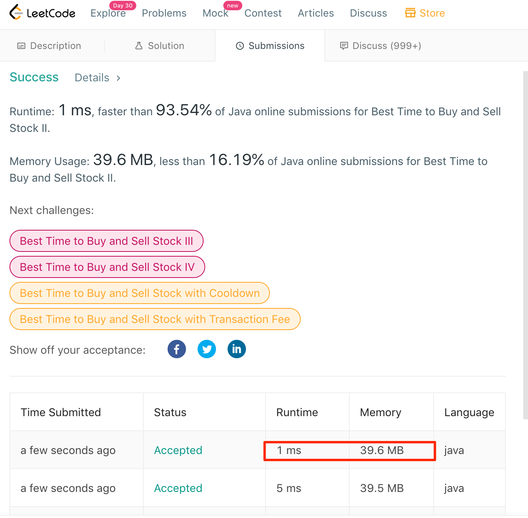Expand the Details chevron

point(118,78)
